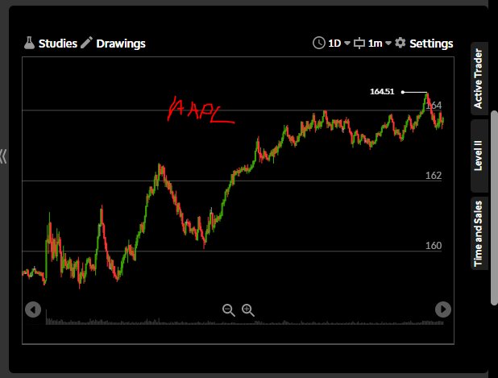Click the 162 price axis label
Viewport: 498px width, 378px height.
tap(434, 176)
